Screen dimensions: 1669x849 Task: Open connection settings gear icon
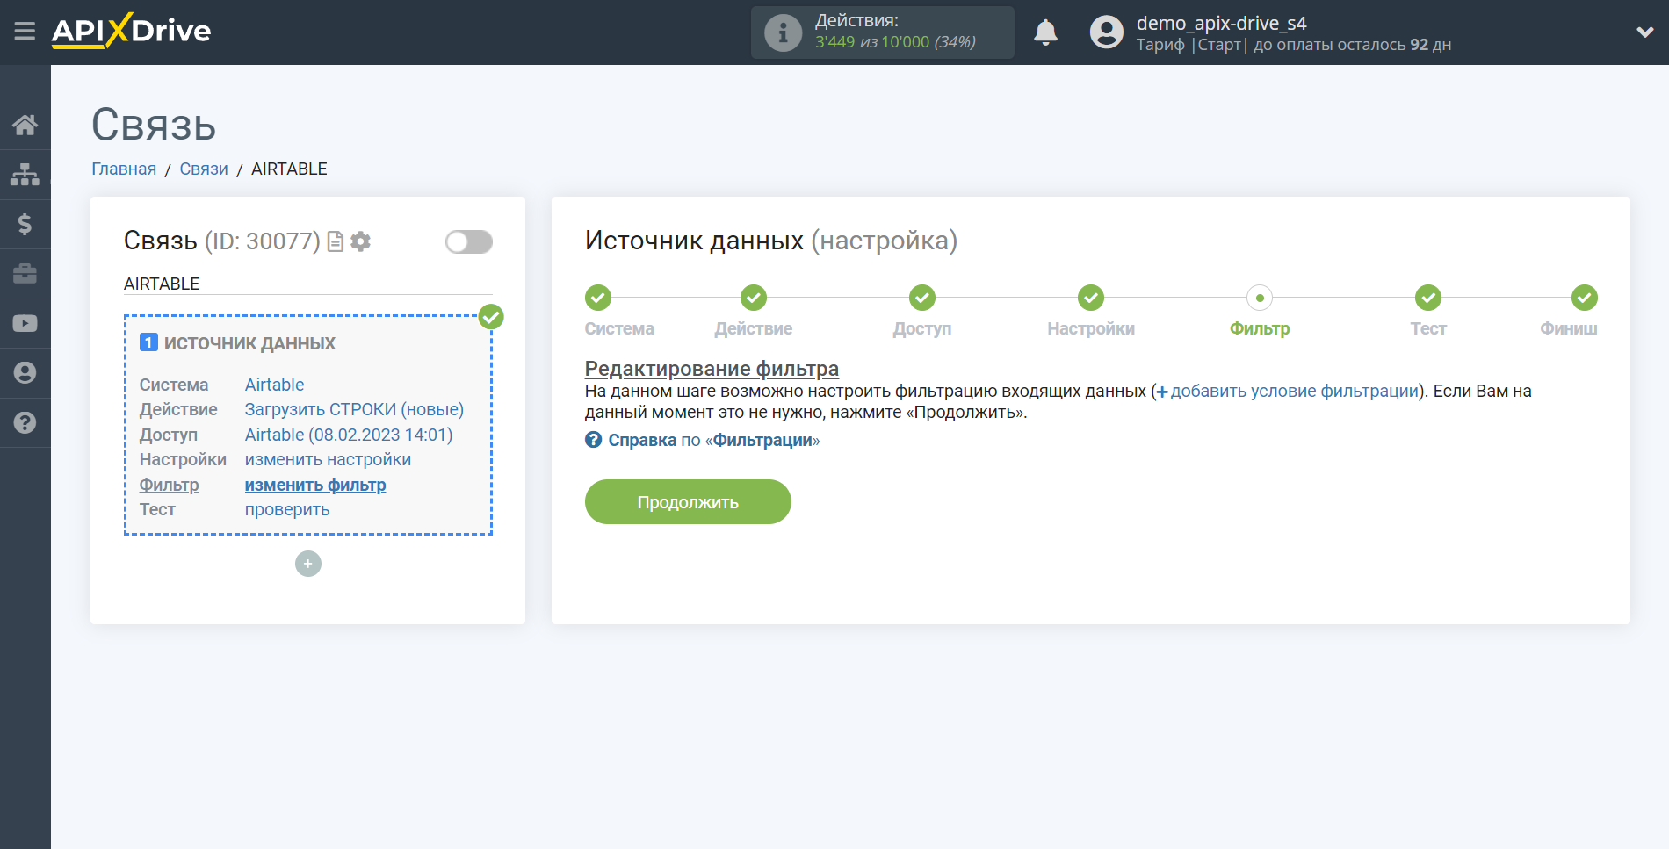coord(360,241)
